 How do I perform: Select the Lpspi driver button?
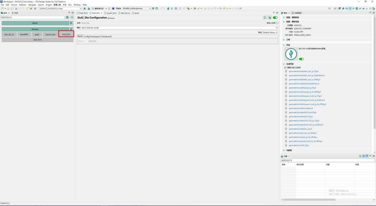[x=37, y=34]
